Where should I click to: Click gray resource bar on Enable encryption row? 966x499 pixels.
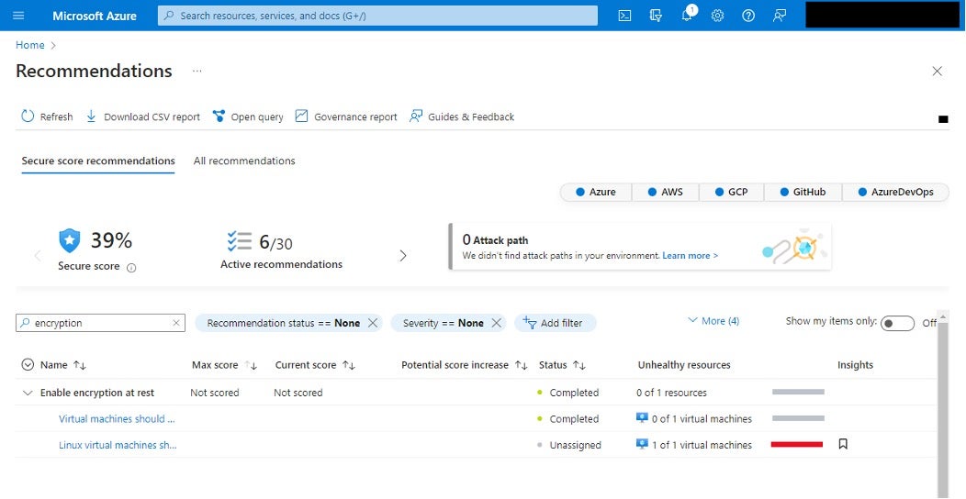799,392
